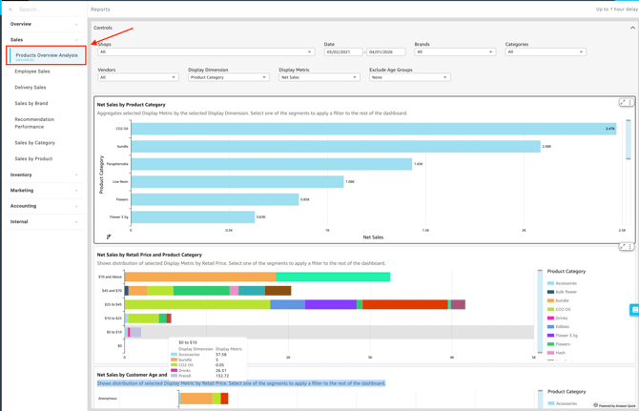Open Employee Sales report
This screenshot has width=639, height=411.
(32, 72)
